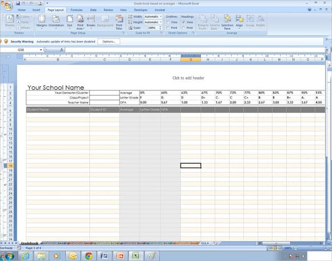Click the 'Click to add header' area
This screenshot has height=261, width=332.
[188, 78]
